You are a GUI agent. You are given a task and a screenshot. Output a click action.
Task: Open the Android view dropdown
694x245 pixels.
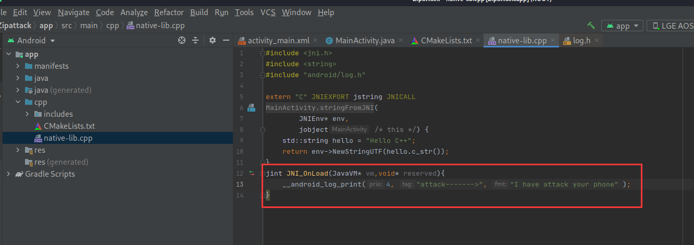click(x=31, y=40)
